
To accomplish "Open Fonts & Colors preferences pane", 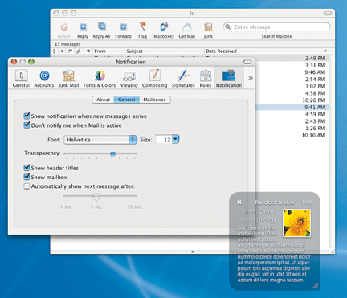I will pos(100,76).
